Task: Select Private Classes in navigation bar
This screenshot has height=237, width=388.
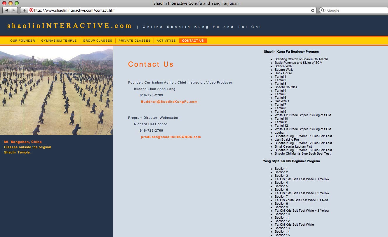Action: [134, 41]
